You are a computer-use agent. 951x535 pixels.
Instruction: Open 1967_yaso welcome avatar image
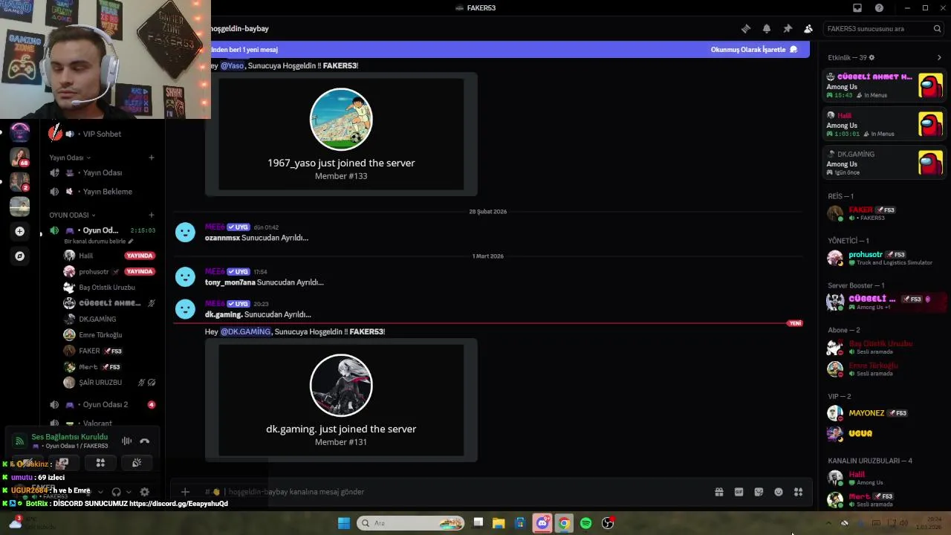point(341,120)
